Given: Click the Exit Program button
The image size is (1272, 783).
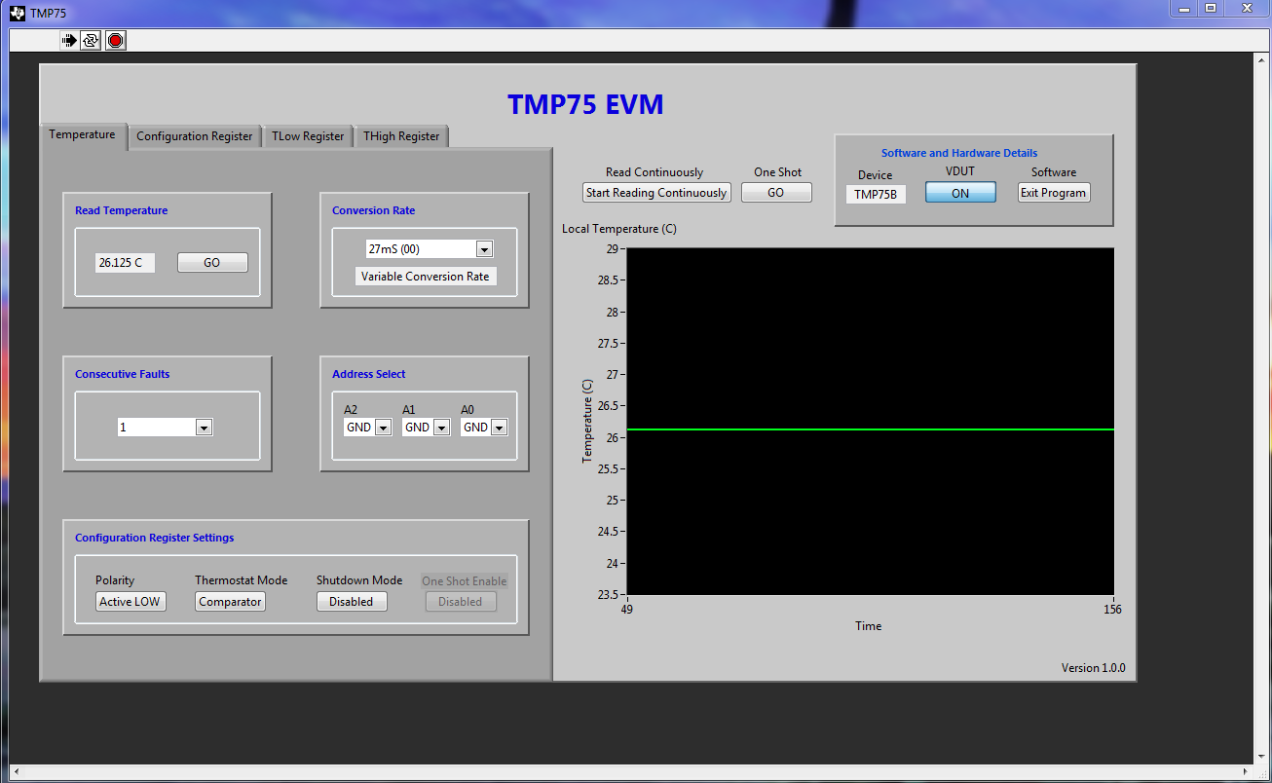Looking at the screenshot, I should 1054,193.
